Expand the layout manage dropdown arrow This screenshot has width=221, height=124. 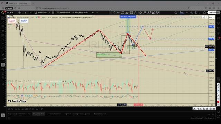(x=187, y=13)
